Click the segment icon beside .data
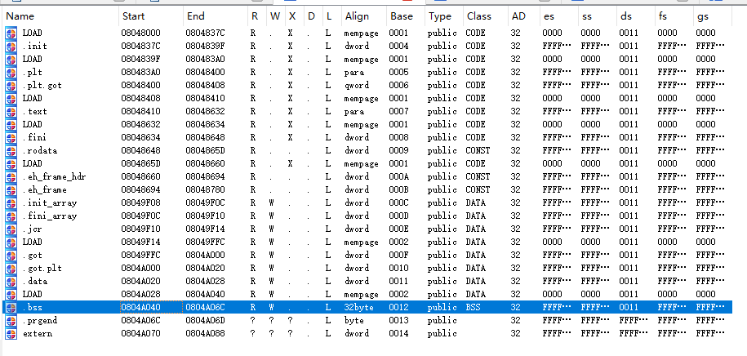 [x=11, y=281]
